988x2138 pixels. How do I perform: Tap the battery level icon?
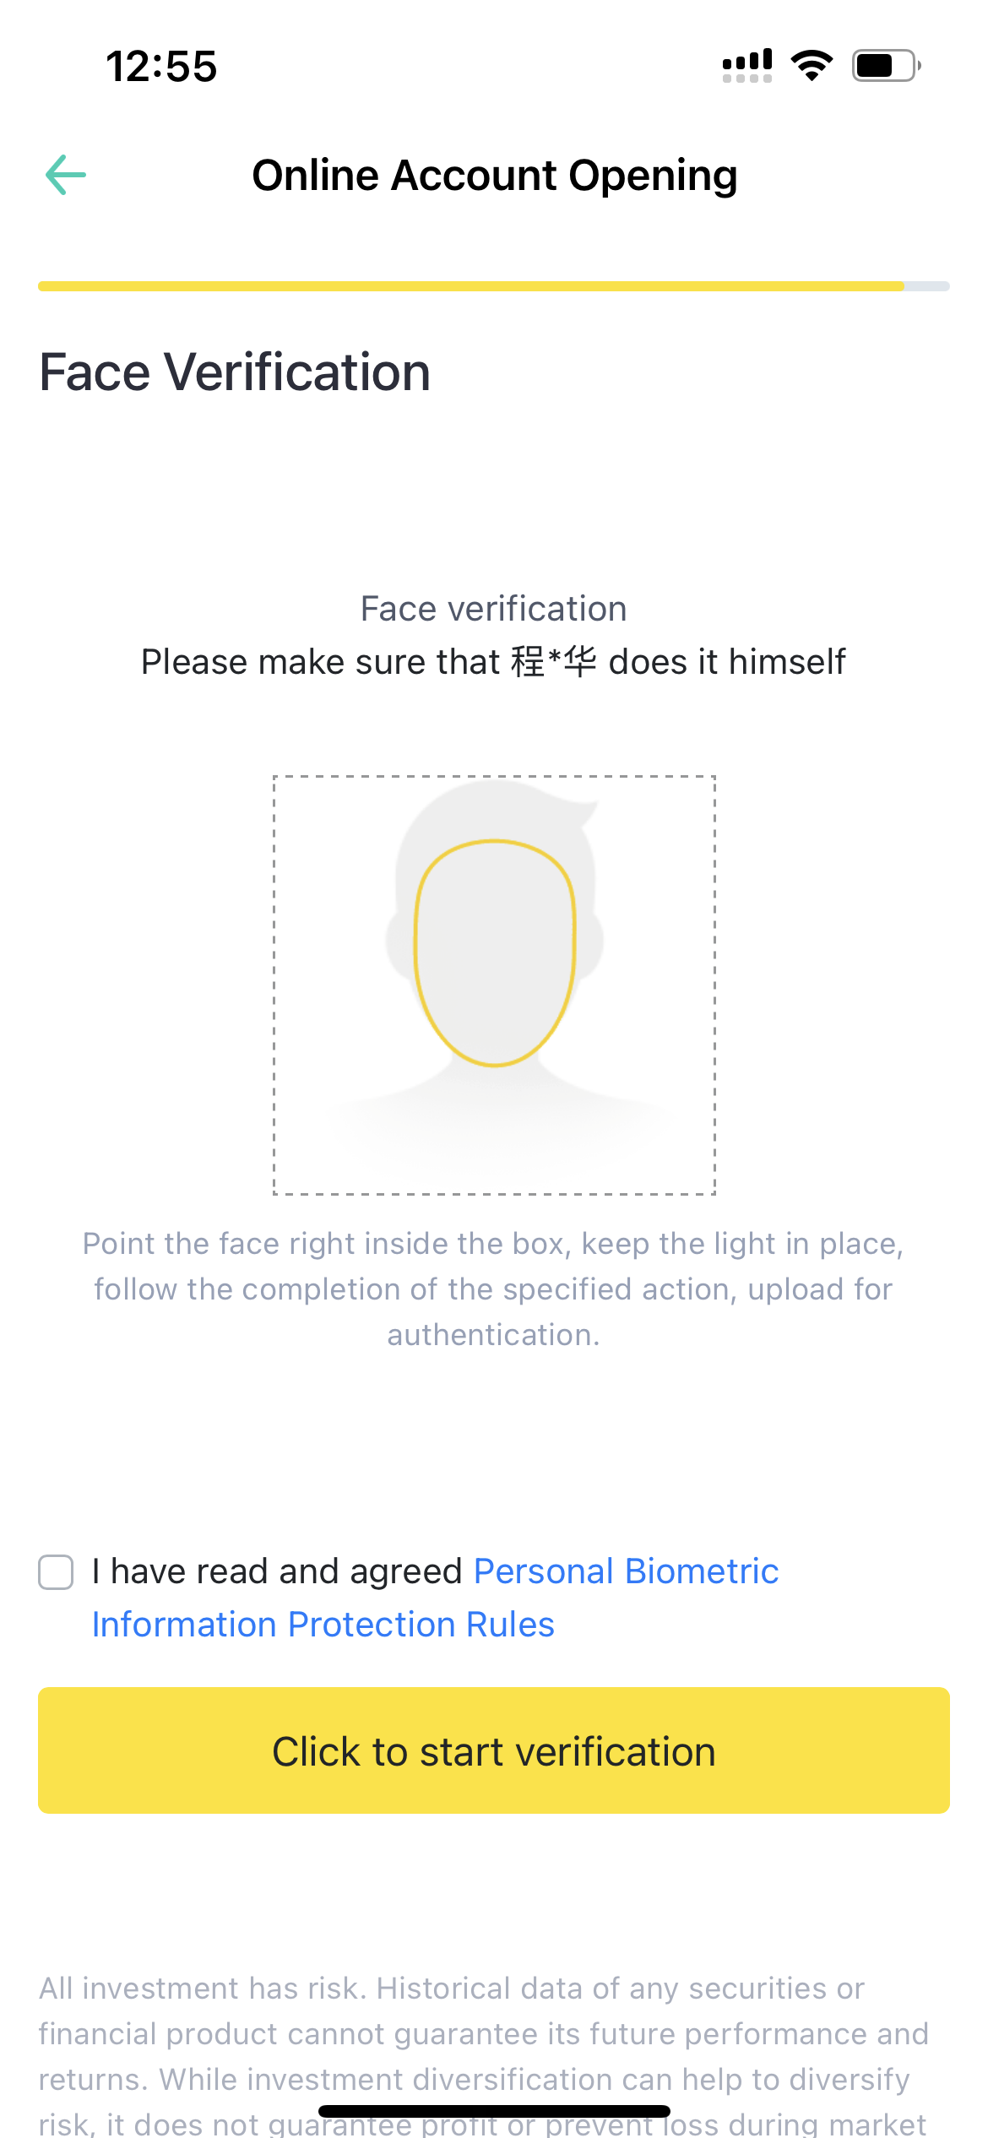click(x=885, y=65)
